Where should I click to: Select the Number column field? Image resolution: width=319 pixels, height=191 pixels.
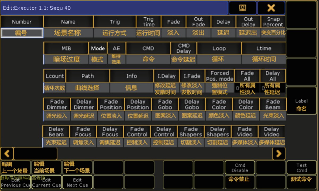tap(22, 33)
